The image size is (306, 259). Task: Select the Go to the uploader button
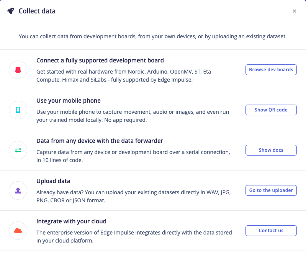tap(271, 190)
